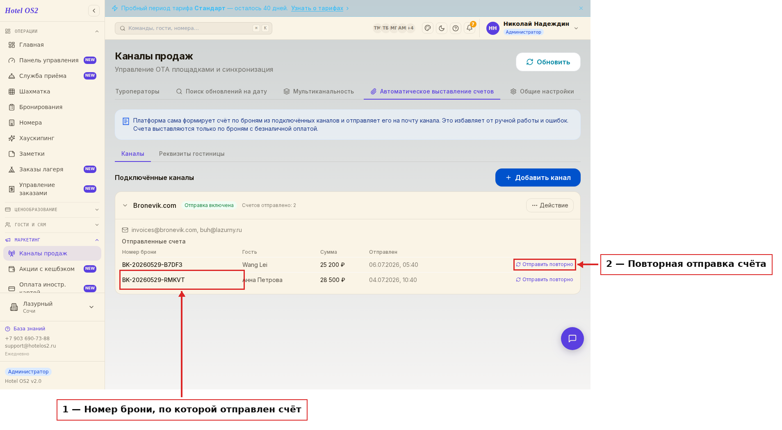Image resolution: width=782 pixels, height=430 pixels.
Task: Click Узнать о тарифах link
Action: 317,8
